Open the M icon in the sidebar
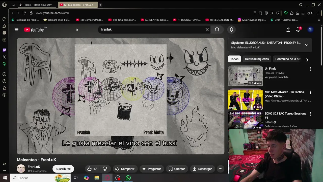Screen dimensions: 323x182 coord(4,40)
